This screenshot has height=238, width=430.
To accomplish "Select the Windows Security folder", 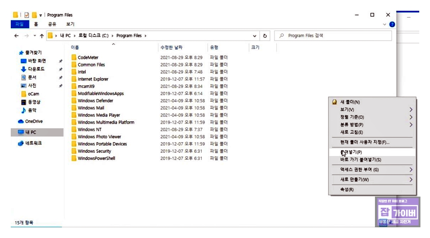I will point(94,151).
